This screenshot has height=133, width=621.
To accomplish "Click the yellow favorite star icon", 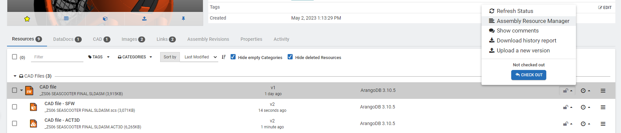I will pos(27,19).
